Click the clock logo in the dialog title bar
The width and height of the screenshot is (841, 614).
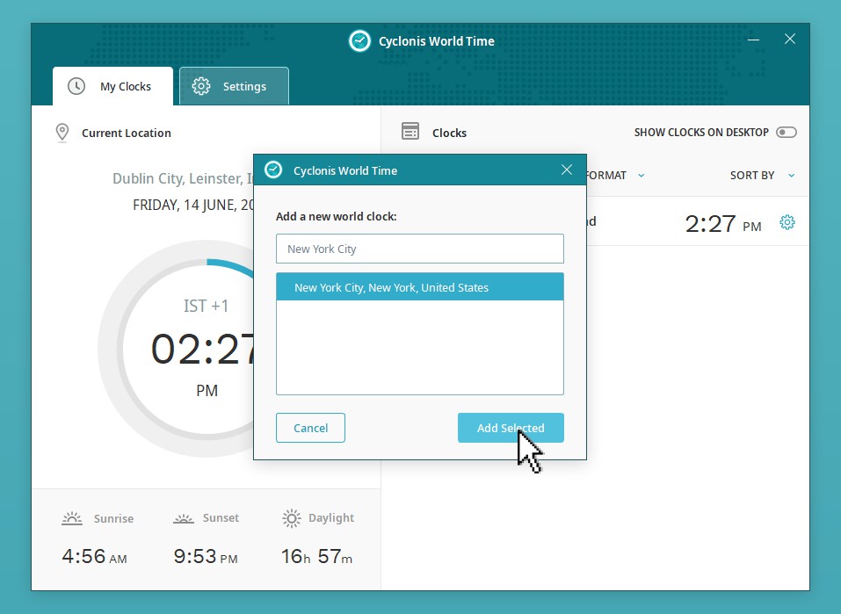(273, 170)
